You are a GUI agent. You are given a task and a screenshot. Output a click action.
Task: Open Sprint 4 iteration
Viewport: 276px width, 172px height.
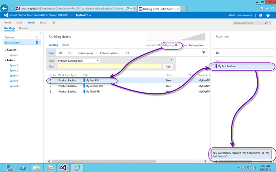click(x=14, y=76)
